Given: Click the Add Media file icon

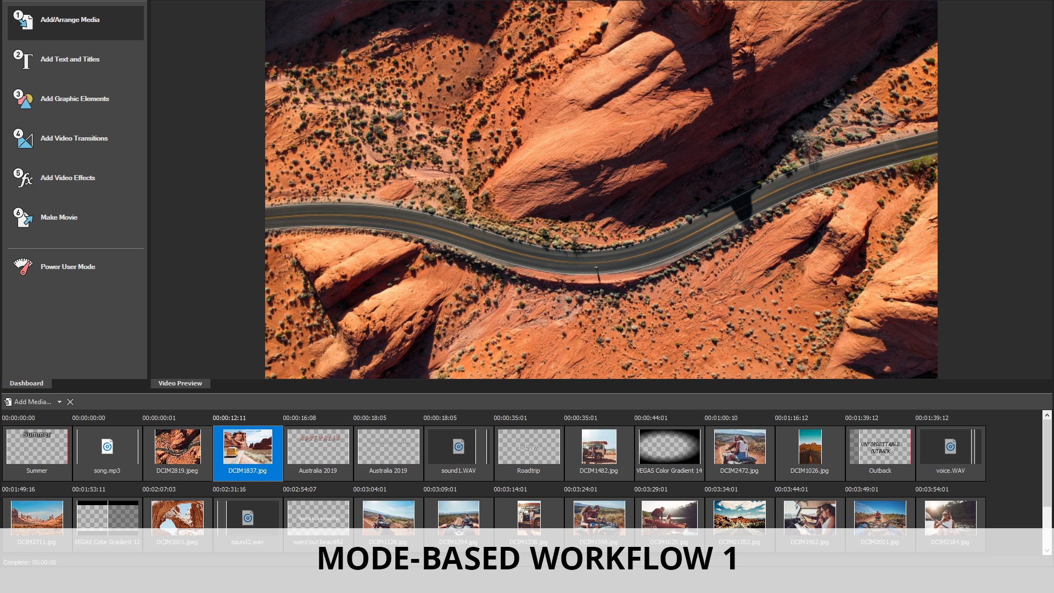Looking at the screenshot, I should (x=8, y=402).
